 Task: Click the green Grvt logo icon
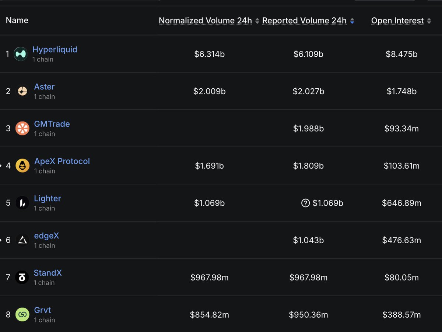pyautogui.click(x=22, y=315)
